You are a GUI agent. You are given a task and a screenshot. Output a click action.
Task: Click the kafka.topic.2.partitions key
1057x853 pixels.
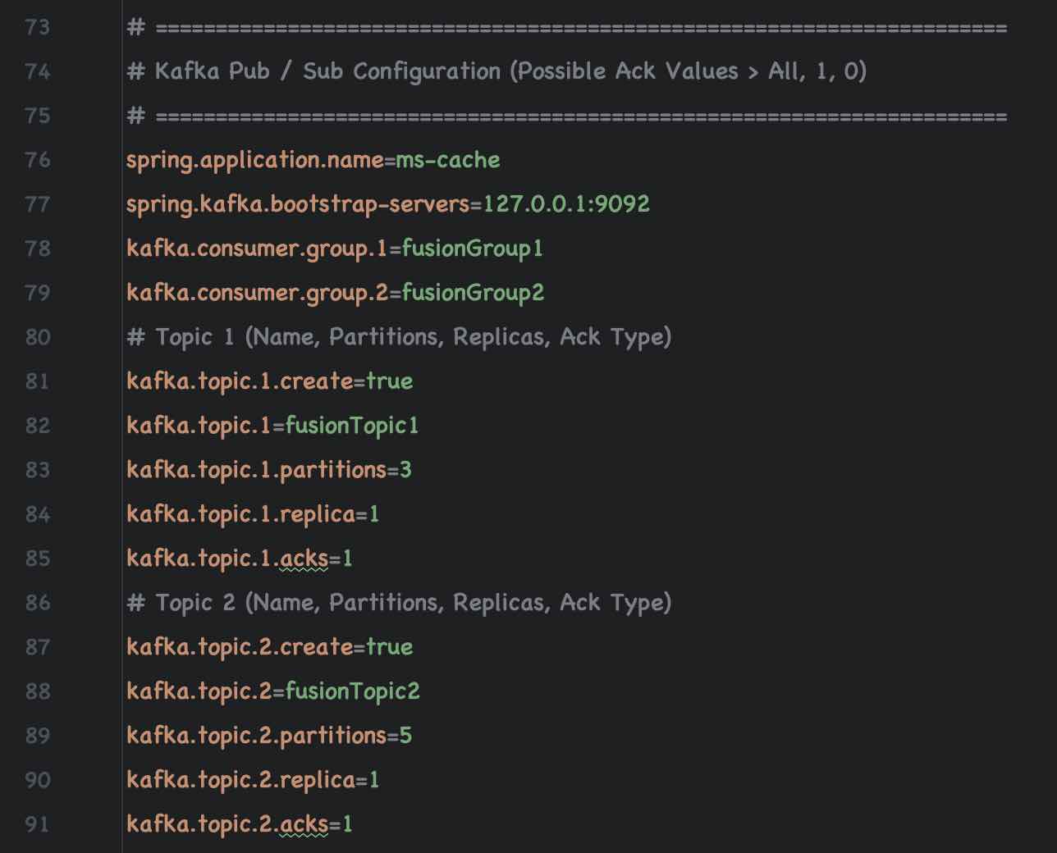(256, 736)
